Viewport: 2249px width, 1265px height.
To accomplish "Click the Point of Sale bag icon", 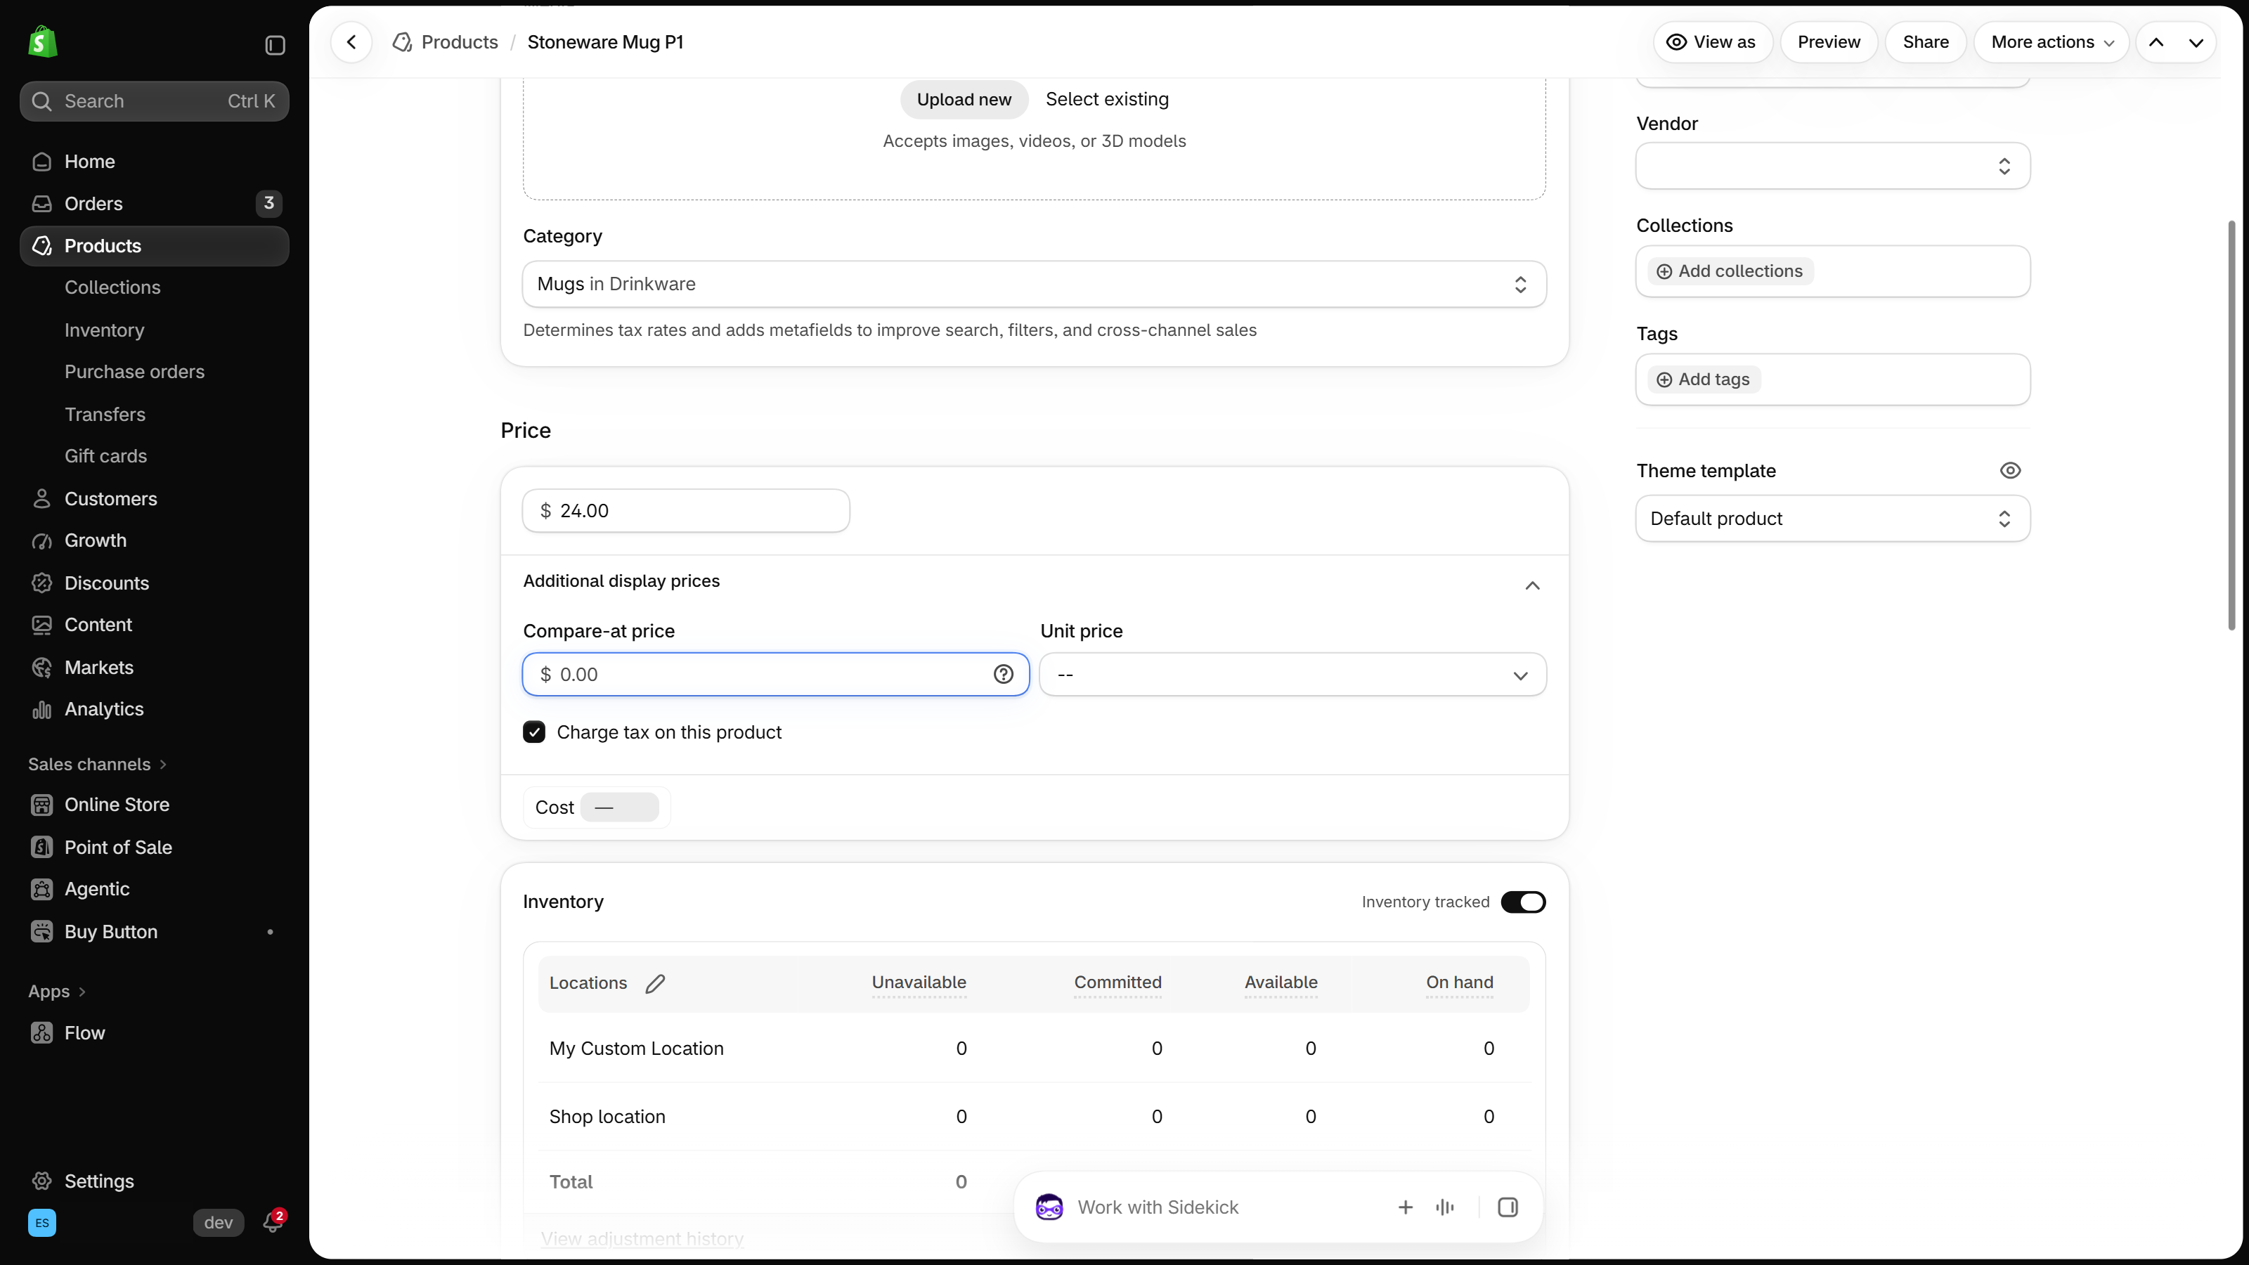I will (x=41, y=847).
